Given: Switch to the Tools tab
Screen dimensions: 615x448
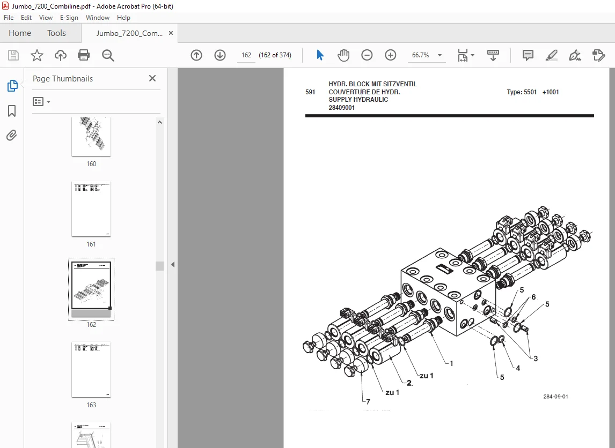Looking at the screenshot, I should [x=56, y=33].
